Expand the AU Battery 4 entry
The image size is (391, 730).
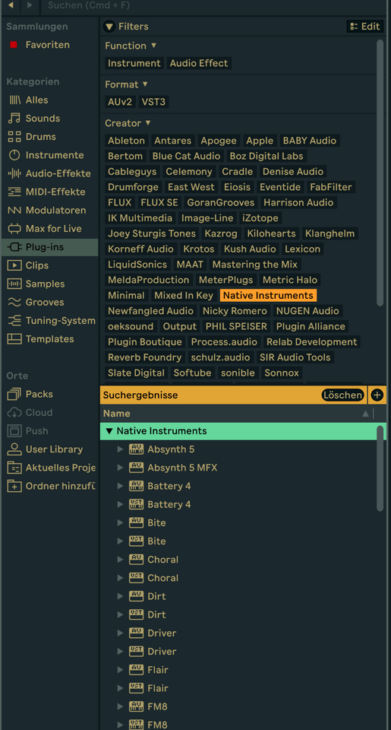(x=120, y=486)
